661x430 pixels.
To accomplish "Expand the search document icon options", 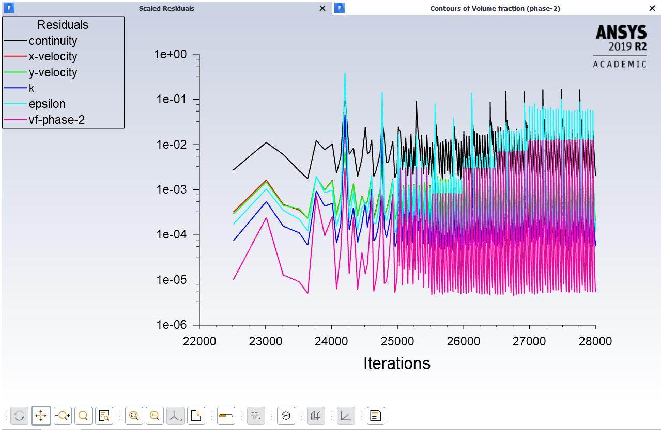I will pos(104,416).
